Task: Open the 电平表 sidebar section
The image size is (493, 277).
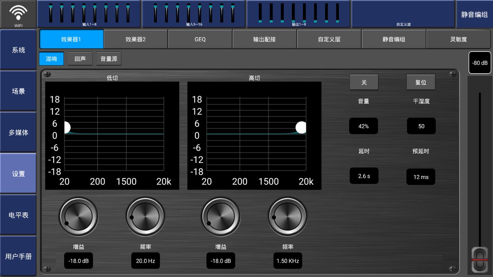Action: click(x=18, y=215)
